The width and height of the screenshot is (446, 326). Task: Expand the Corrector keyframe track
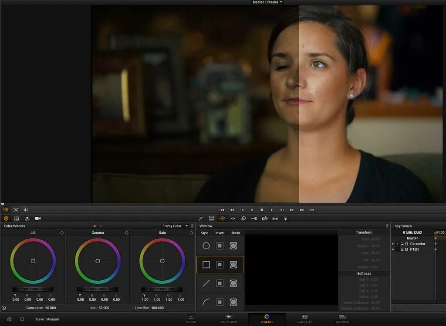[393, 244]
